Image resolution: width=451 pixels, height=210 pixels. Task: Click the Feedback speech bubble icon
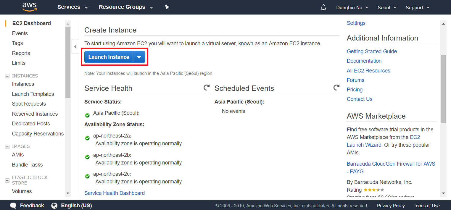[x=13, y=206]
